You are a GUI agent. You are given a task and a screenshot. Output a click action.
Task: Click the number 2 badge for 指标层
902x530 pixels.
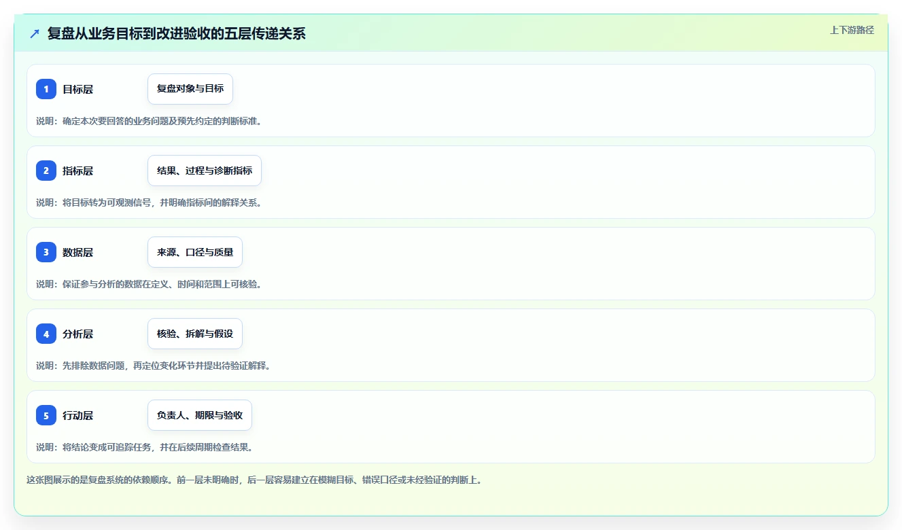[x=46, y=171]
